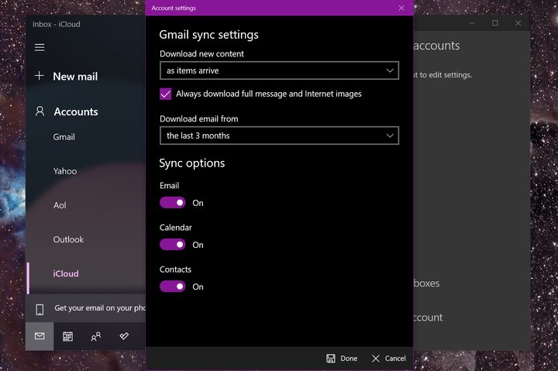This screenshot has height=371, width=558.
Task: Minimize the Mail window
Action: point(471,23)
